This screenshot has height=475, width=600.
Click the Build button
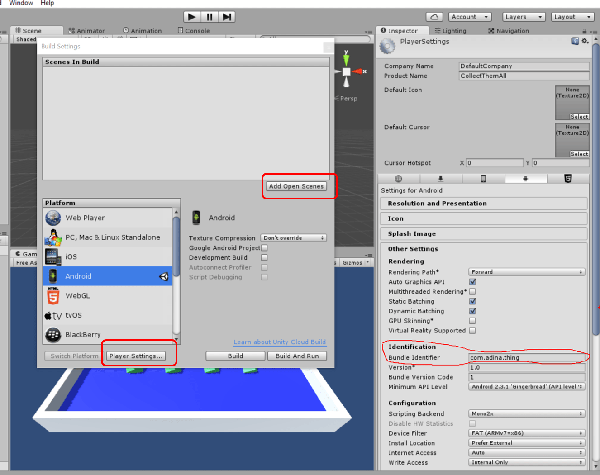pos(235,356)
